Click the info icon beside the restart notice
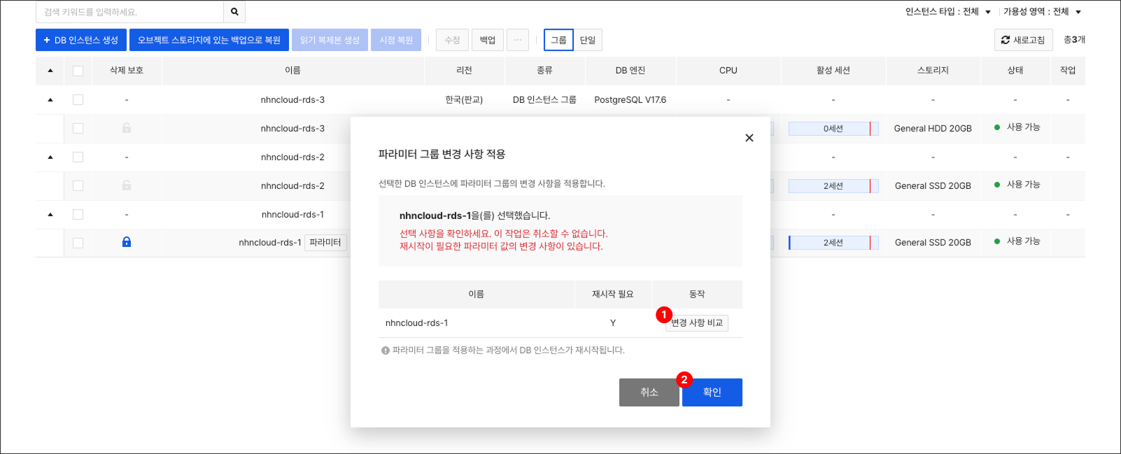1121x454 pixels. [386, 350]
